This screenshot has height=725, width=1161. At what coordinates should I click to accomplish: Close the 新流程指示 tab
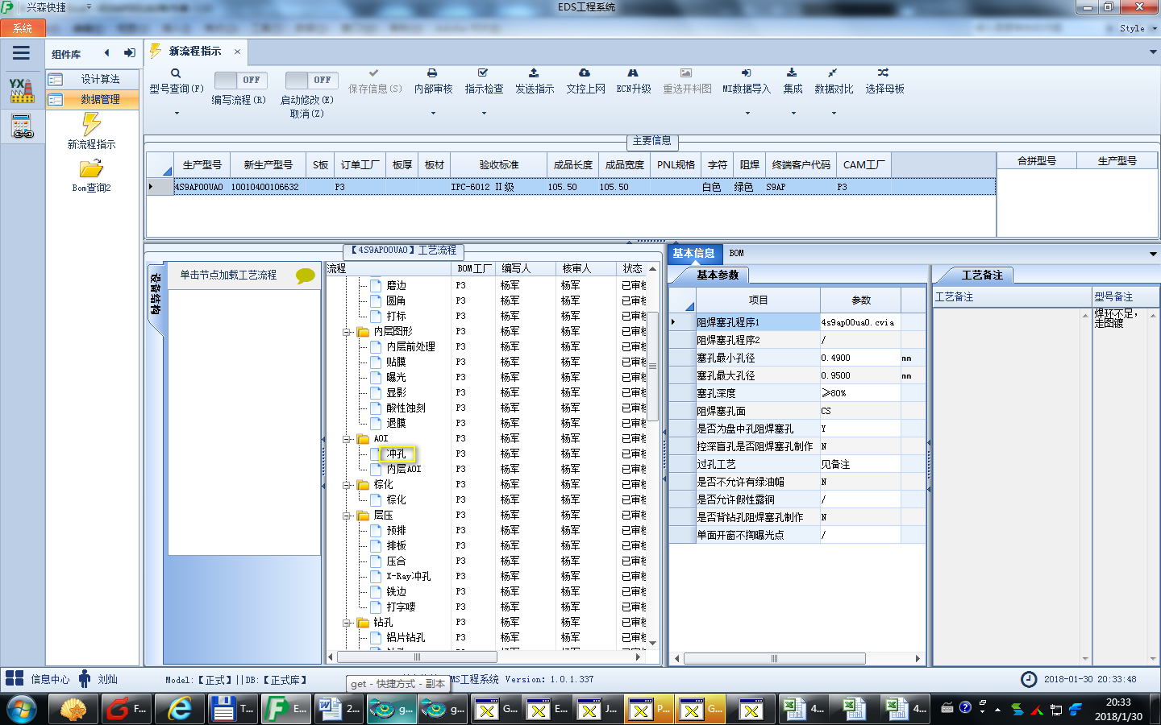tap(237, 52)
